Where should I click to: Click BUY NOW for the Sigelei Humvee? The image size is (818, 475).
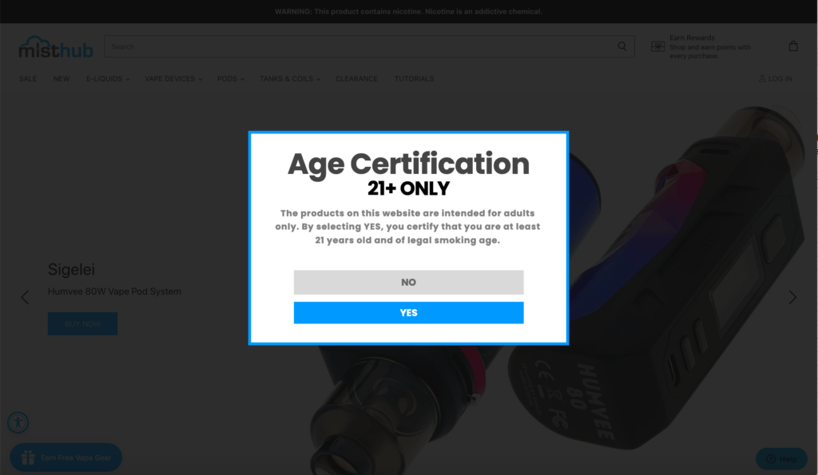[x=82, y=323]
